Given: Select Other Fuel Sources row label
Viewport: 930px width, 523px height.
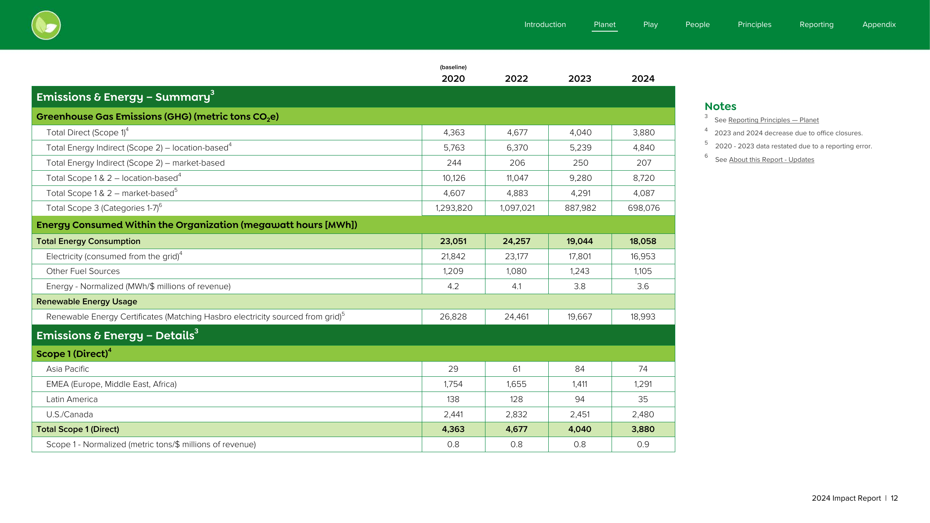Looking at the screenshot, I should click(83, 271).
